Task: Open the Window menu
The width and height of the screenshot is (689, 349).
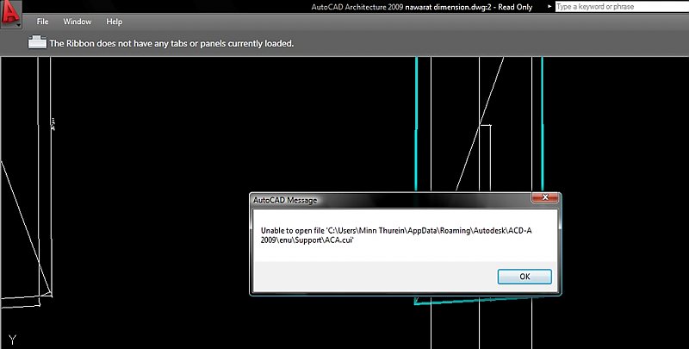Action: 78,22
